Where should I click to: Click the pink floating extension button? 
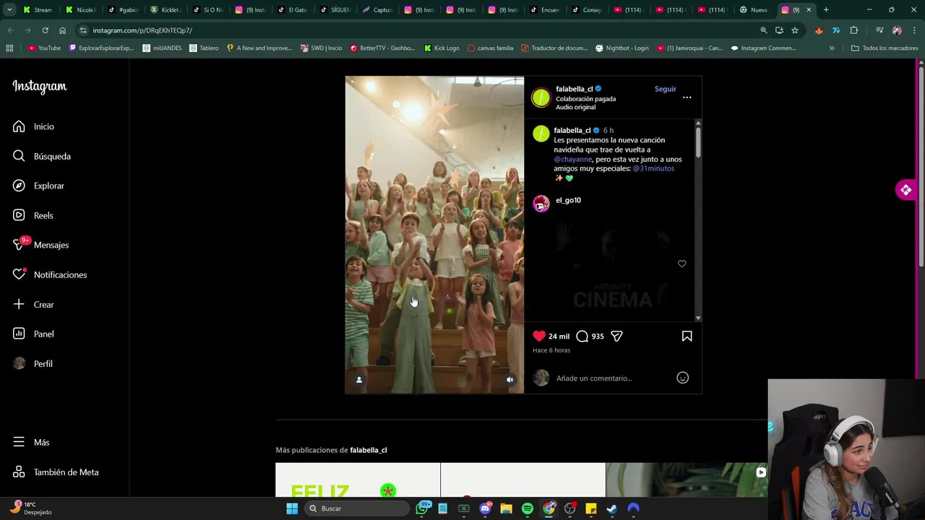(x=905, y=190)
